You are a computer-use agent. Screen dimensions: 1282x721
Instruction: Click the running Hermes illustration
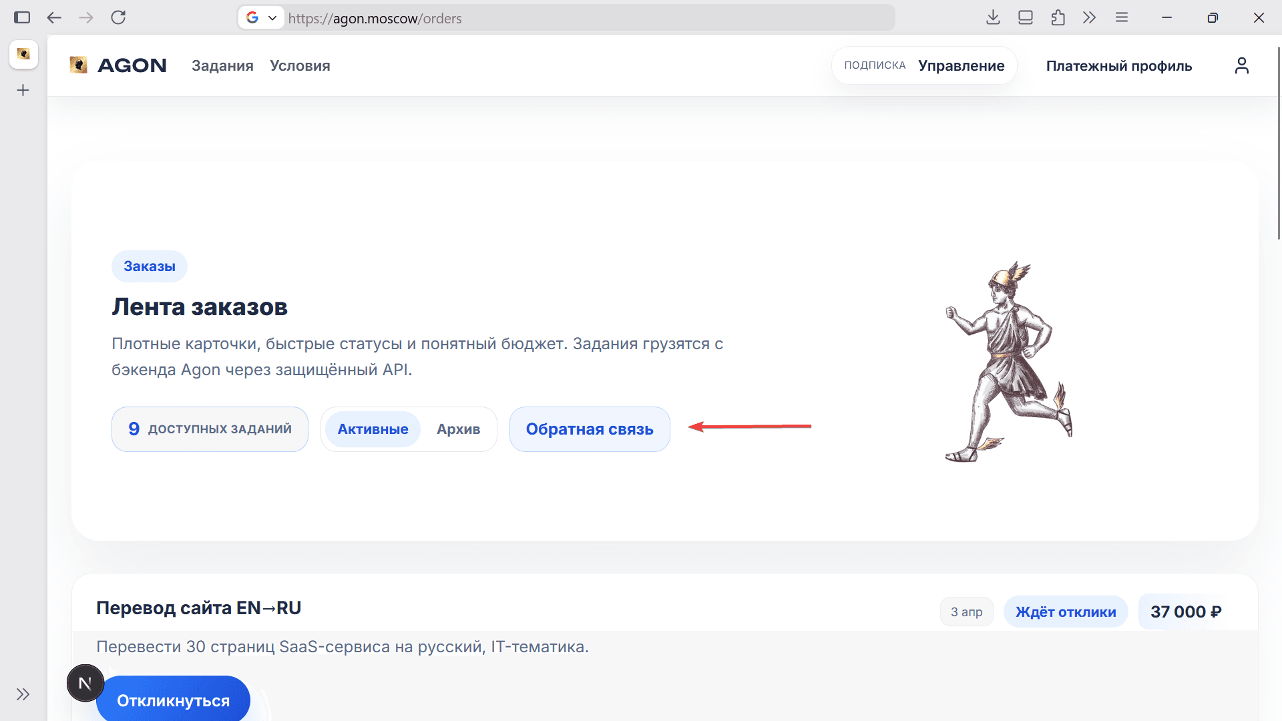point(1010,362)
